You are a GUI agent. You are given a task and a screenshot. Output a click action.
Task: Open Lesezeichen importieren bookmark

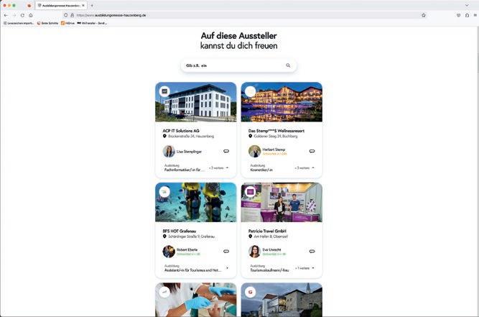click(19, 23)
